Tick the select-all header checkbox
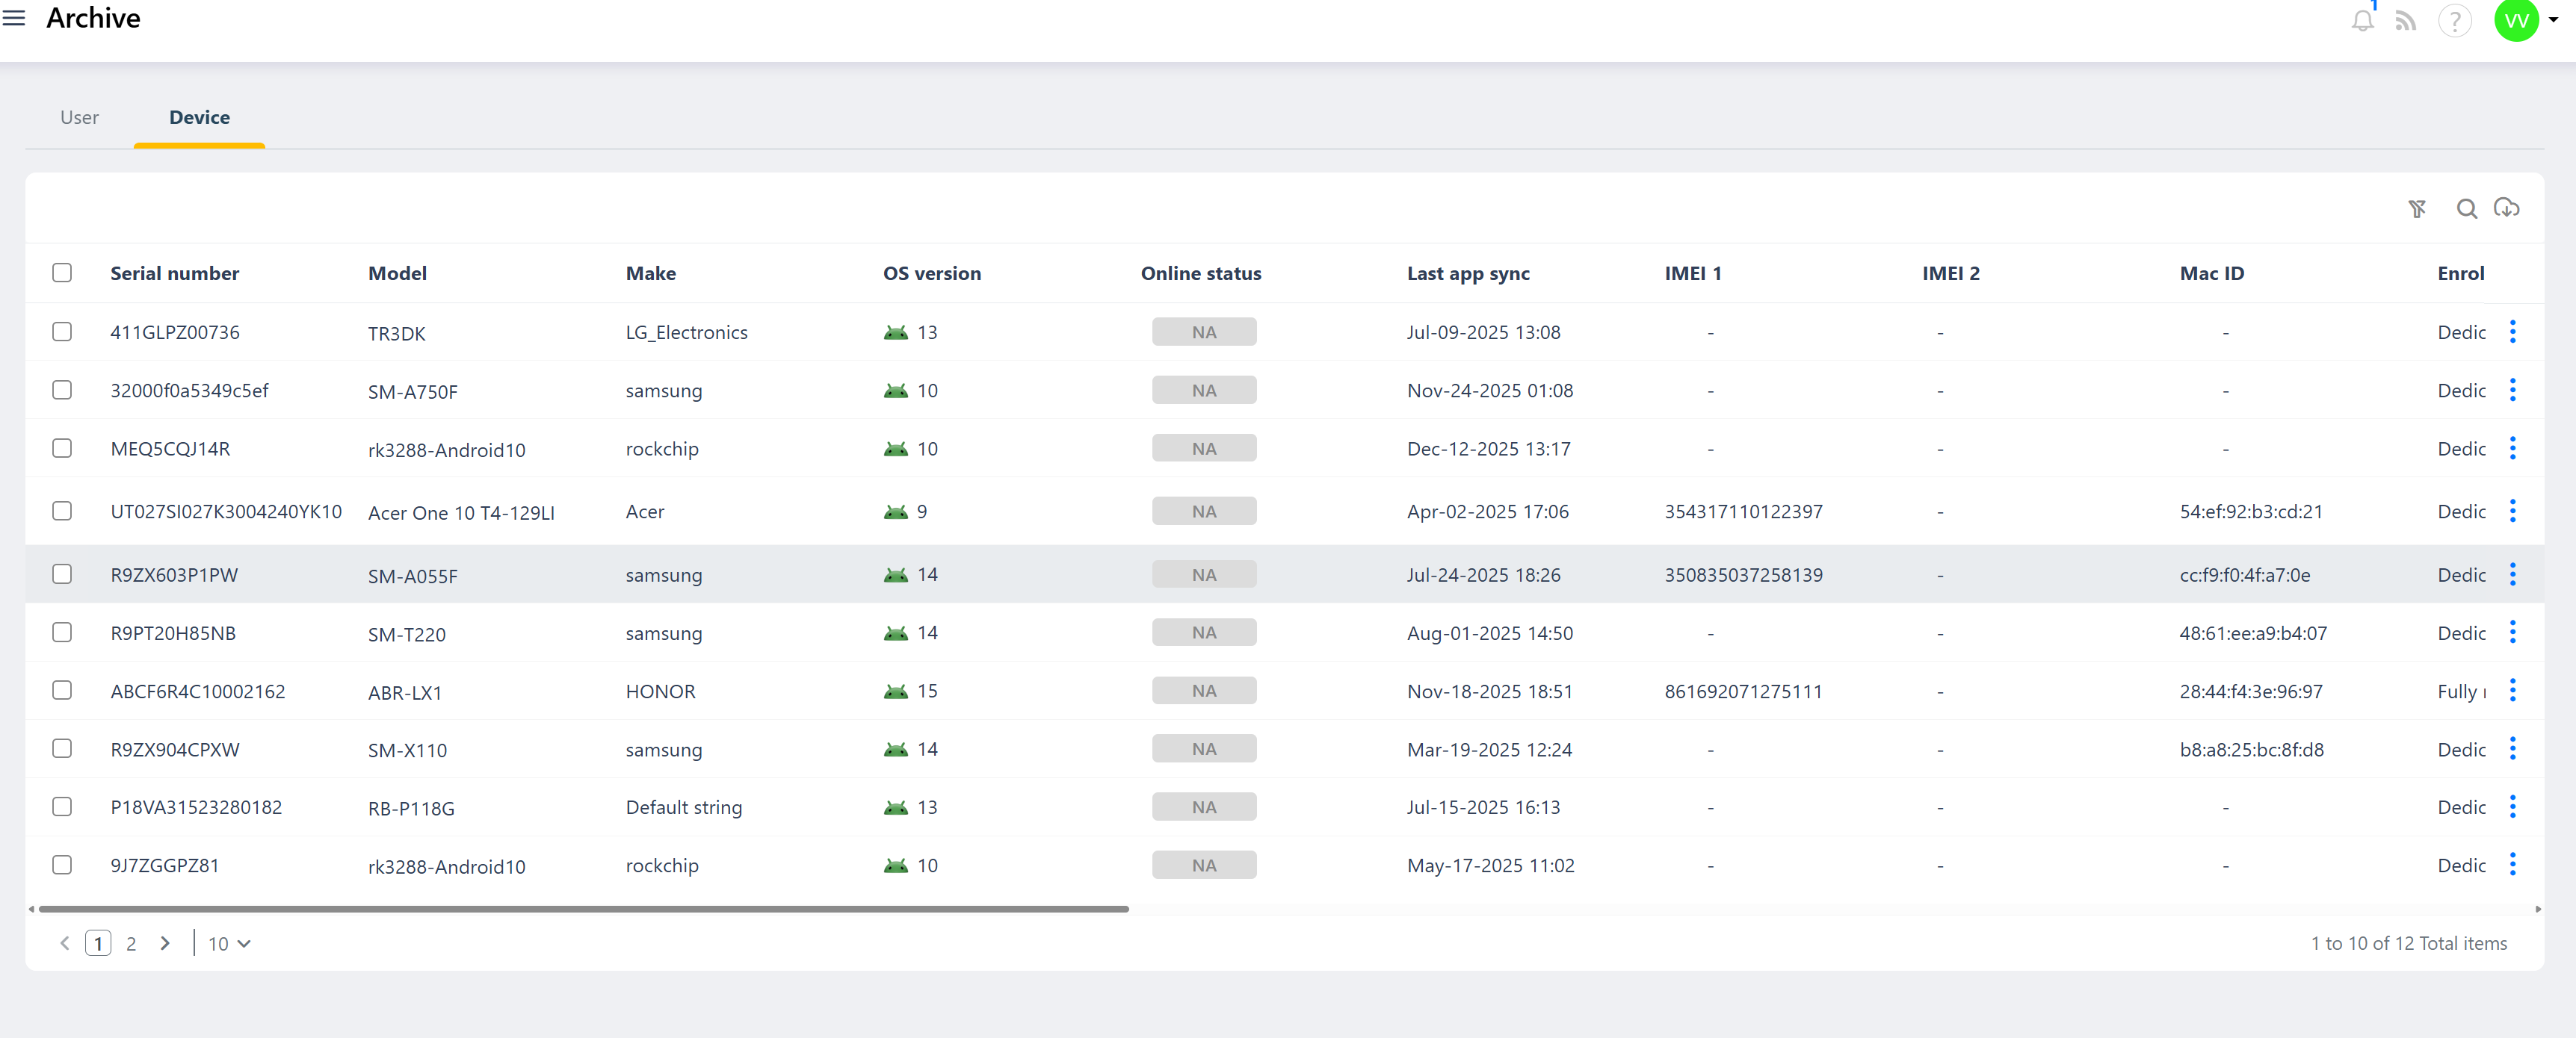The width and height of the screenshot is (2576, 1038). click(62, 273)
